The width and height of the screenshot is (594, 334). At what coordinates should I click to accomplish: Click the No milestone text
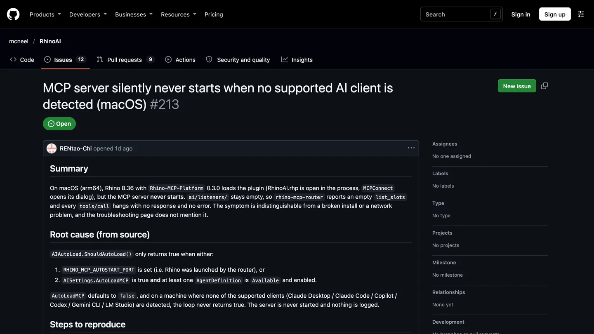pyautogui.click(x=448, y=275)
